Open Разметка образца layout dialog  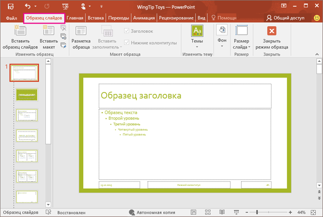point(81,38)
